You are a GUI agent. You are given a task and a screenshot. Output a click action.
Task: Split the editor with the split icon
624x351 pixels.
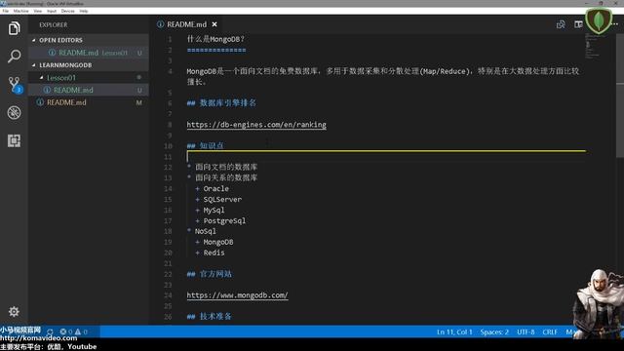578,24
